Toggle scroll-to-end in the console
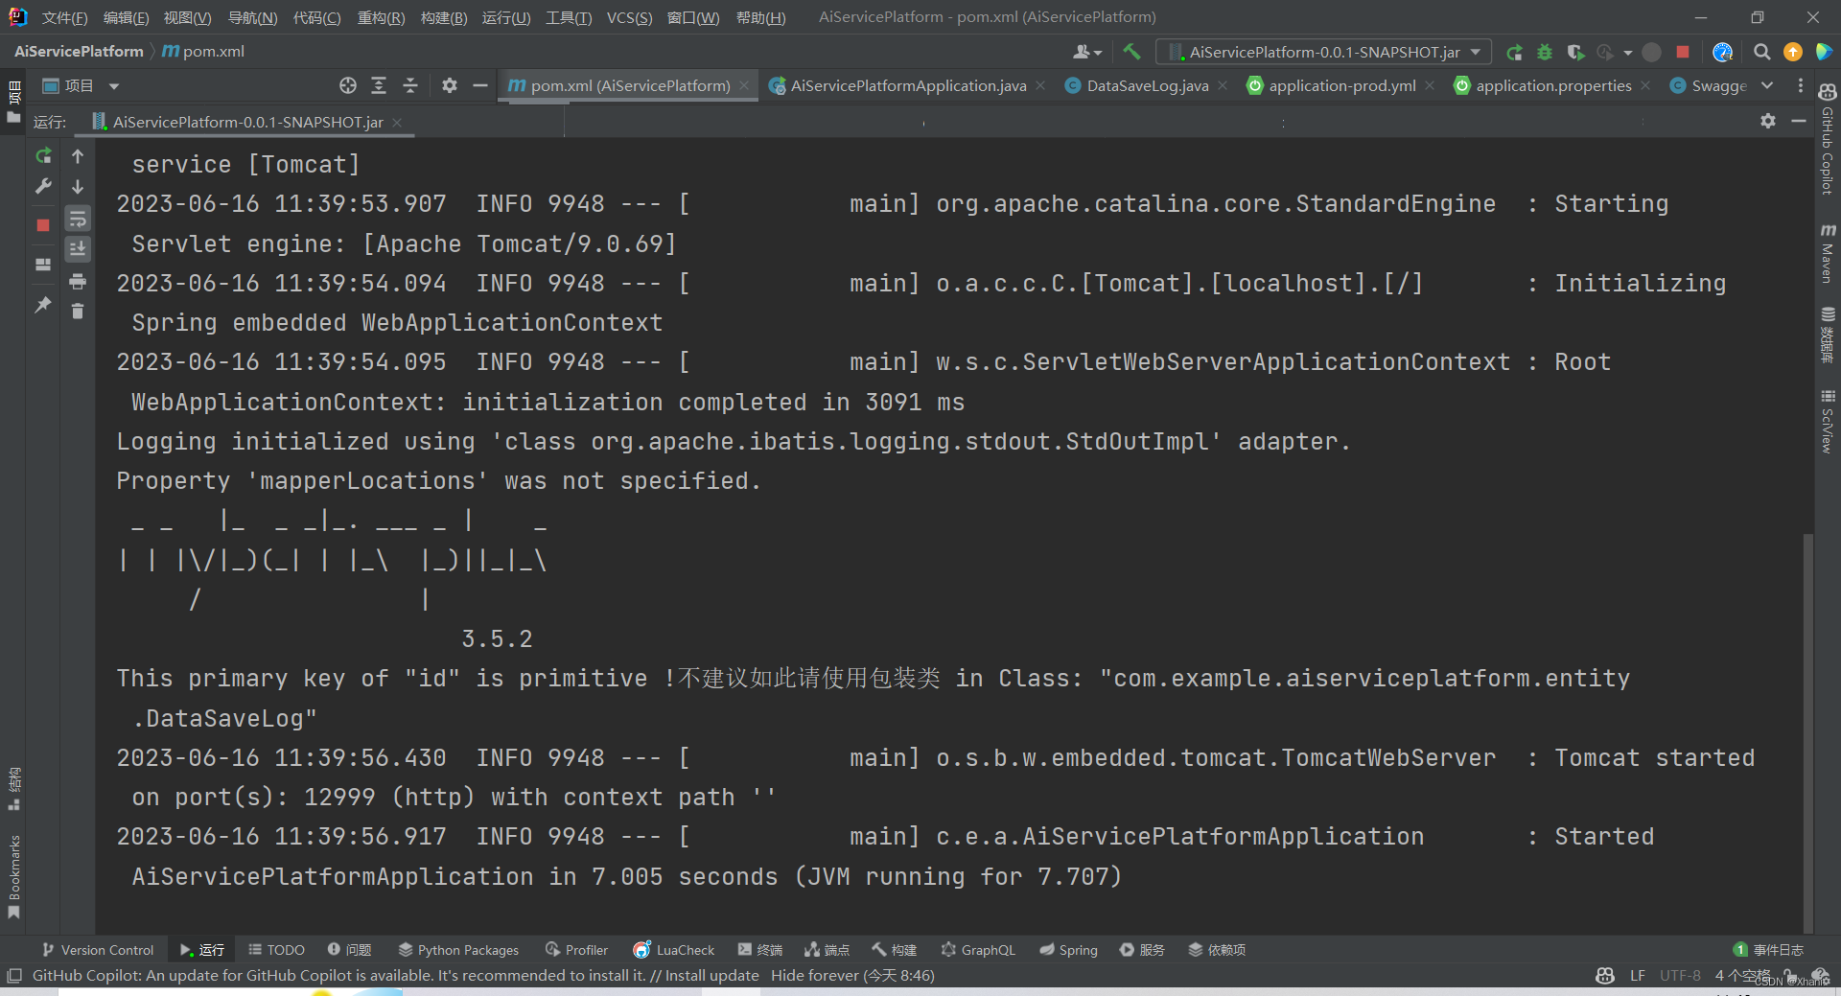 point(78,249)
